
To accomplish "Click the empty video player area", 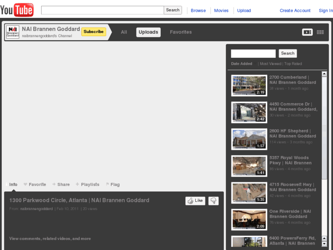I will click(114, 111).
